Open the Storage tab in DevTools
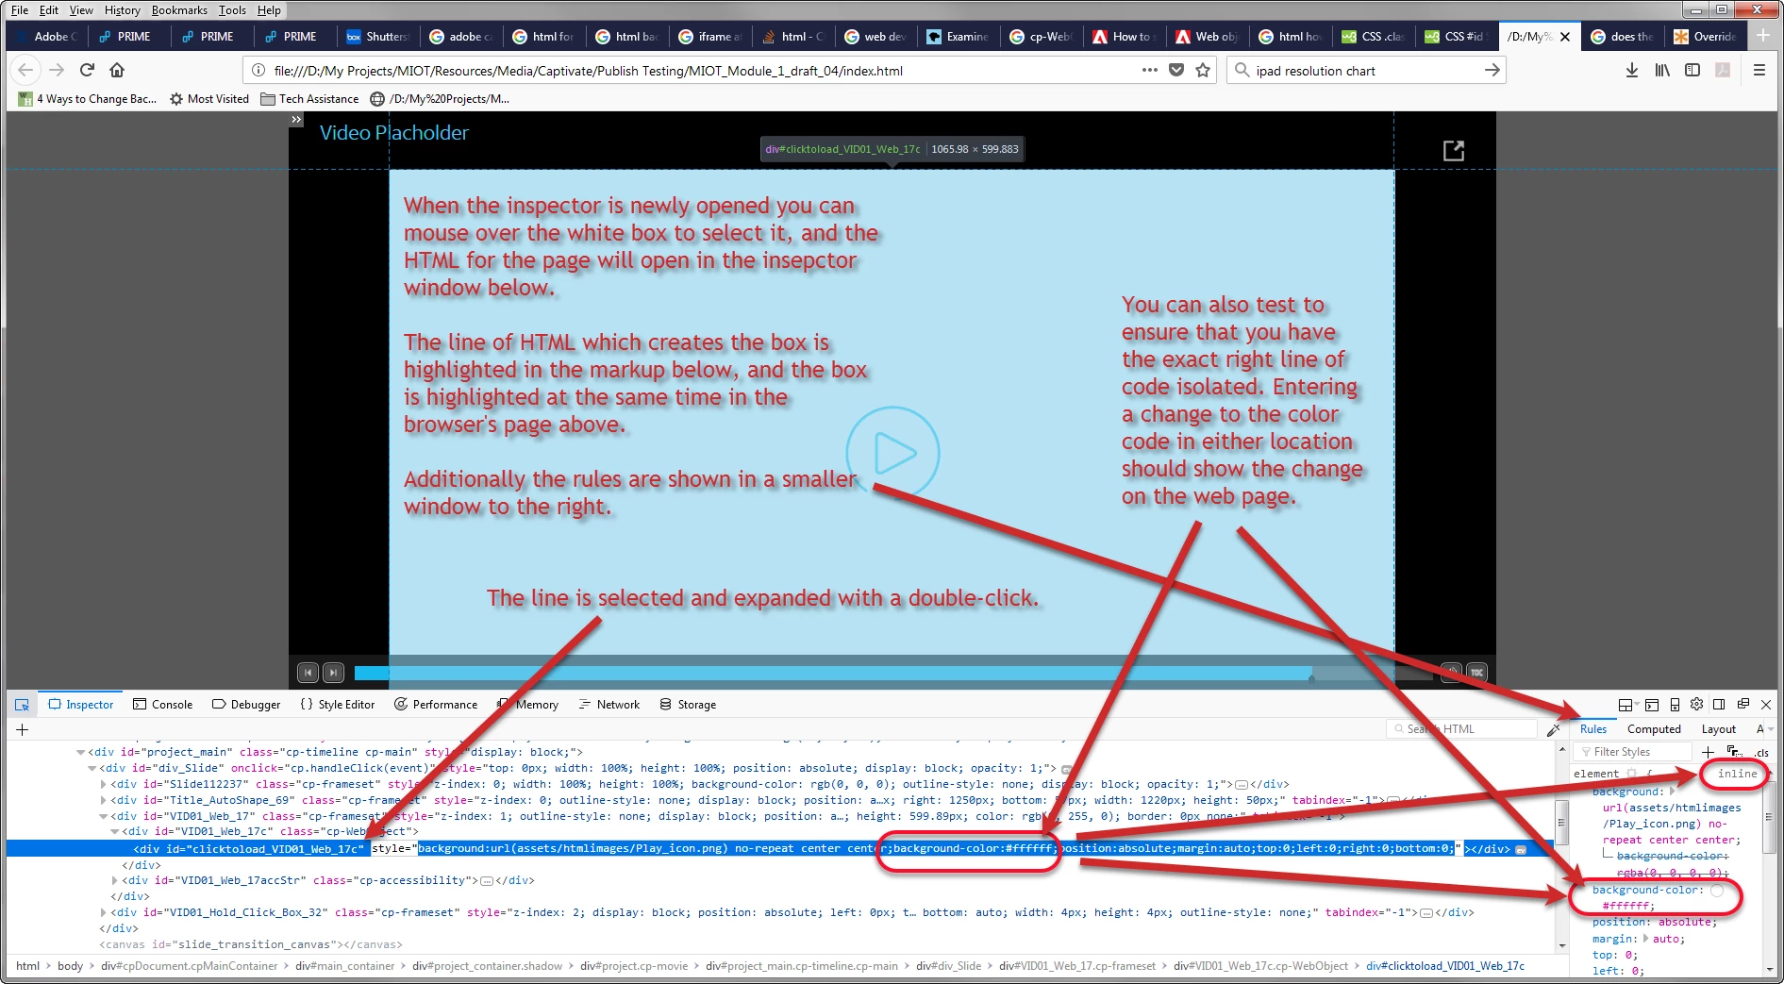This screenshot has width=1784, height=984. pyautogui.click(x=688, y=705)
